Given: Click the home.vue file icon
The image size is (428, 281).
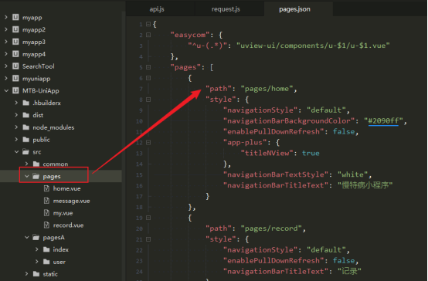Looking at the screenshot, I should (x=46, y=188).
